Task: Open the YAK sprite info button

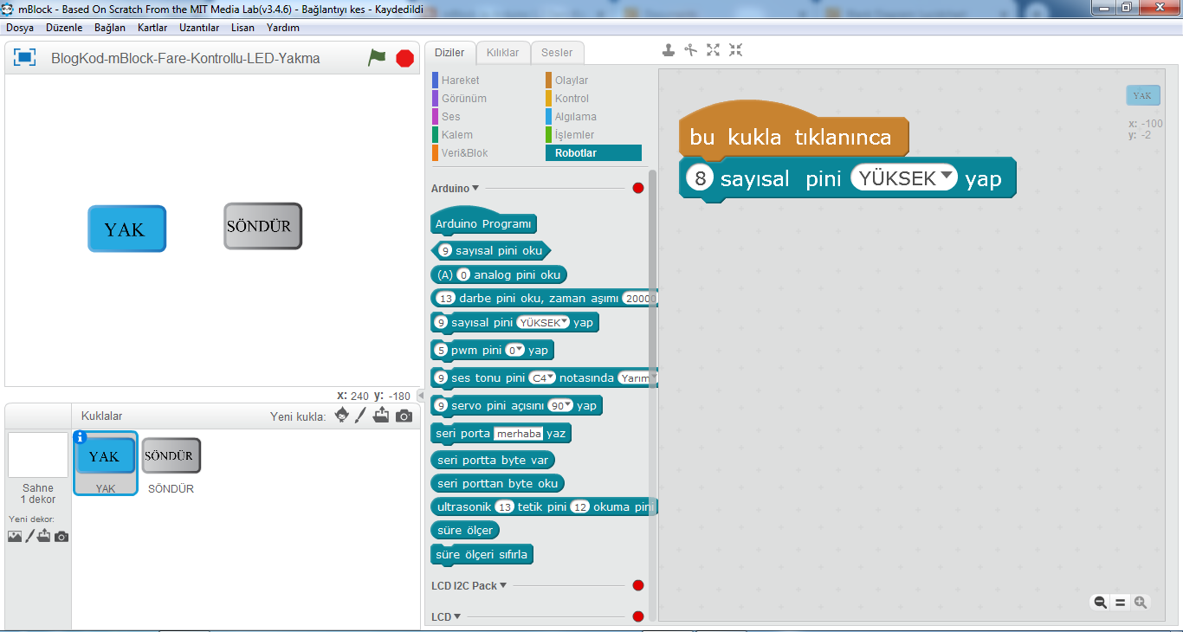Action: [x=81, y=437]
